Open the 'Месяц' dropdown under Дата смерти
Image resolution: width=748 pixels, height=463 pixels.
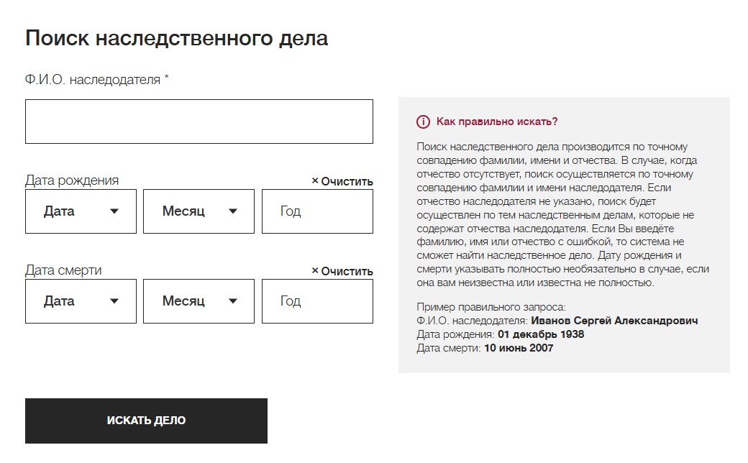coord(199,301)
